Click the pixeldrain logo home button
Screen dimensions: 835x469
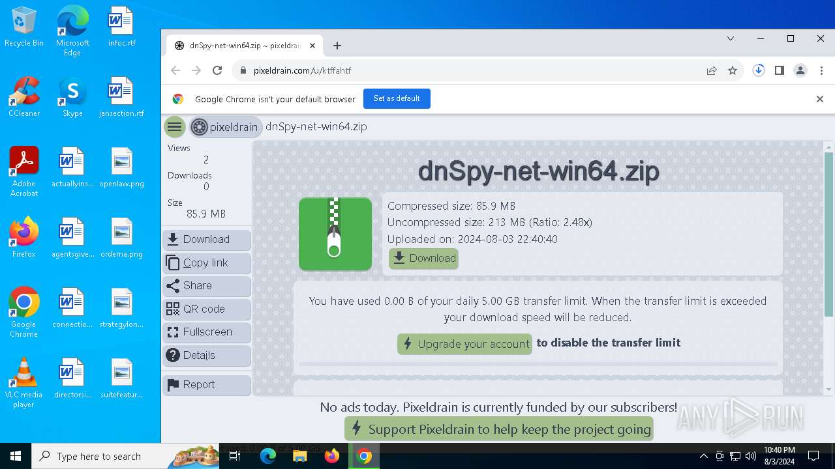point(226,127)
